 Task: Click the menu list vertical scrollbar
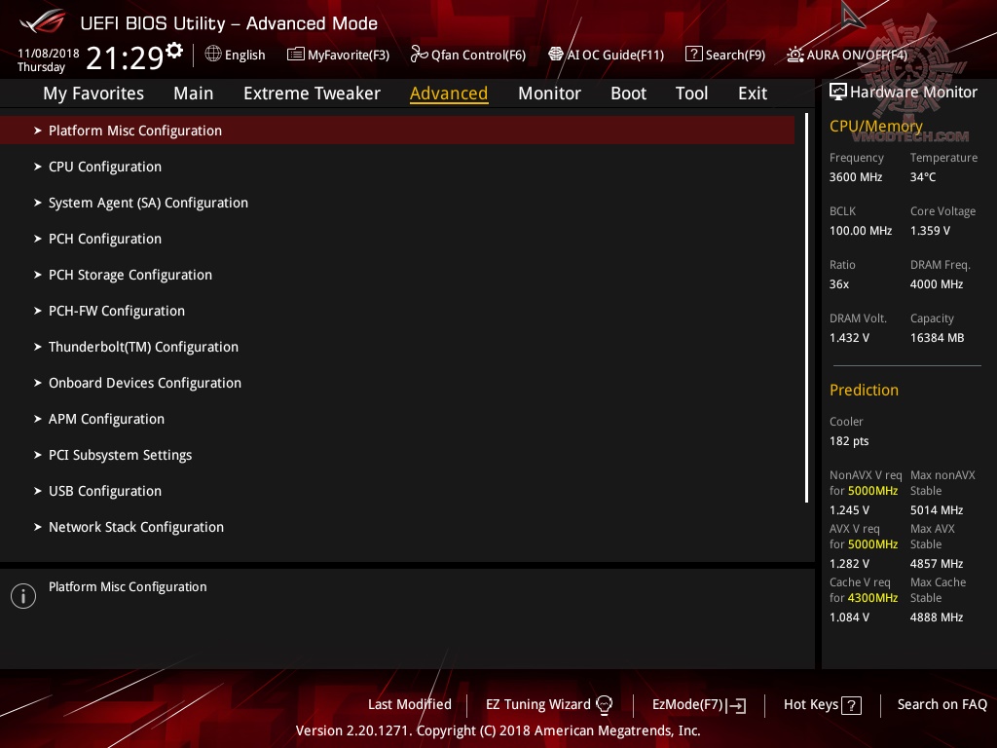(806, 308)
